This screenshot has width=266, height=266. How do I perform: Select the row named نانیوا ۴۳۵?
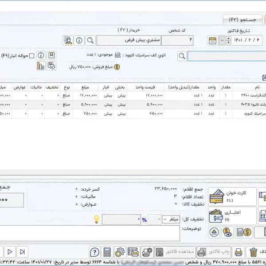[133, 105]
